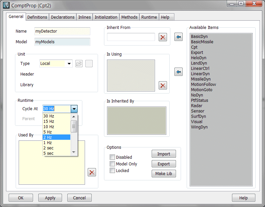
Task: Click the folder browse icon in Unit
Action: click(x=79, y=64)
